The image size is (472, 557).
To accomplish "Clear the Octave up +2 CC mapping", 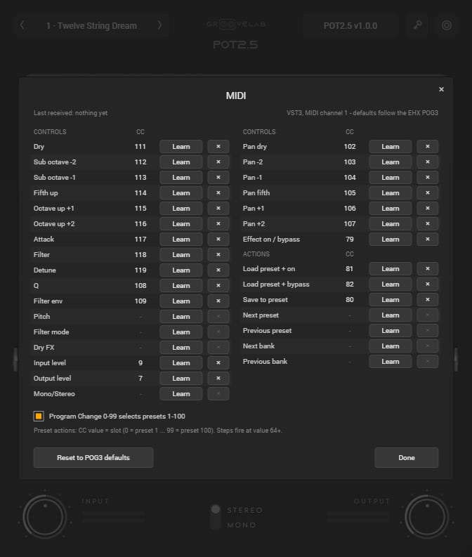I will (218, 224).
